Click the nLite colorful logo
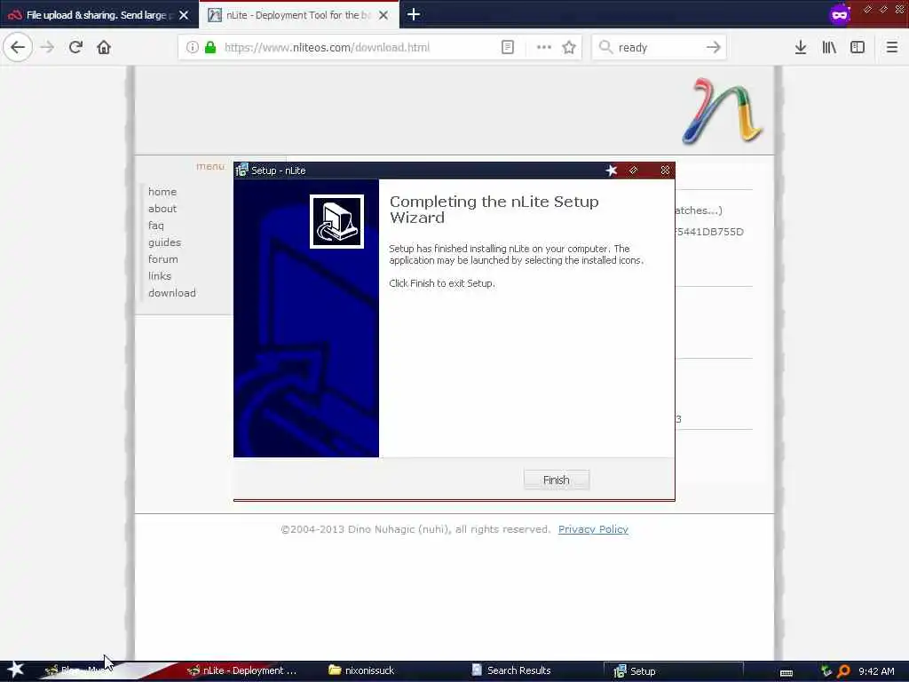Screen dimensions: 909x682 click(x=723, y=111)
